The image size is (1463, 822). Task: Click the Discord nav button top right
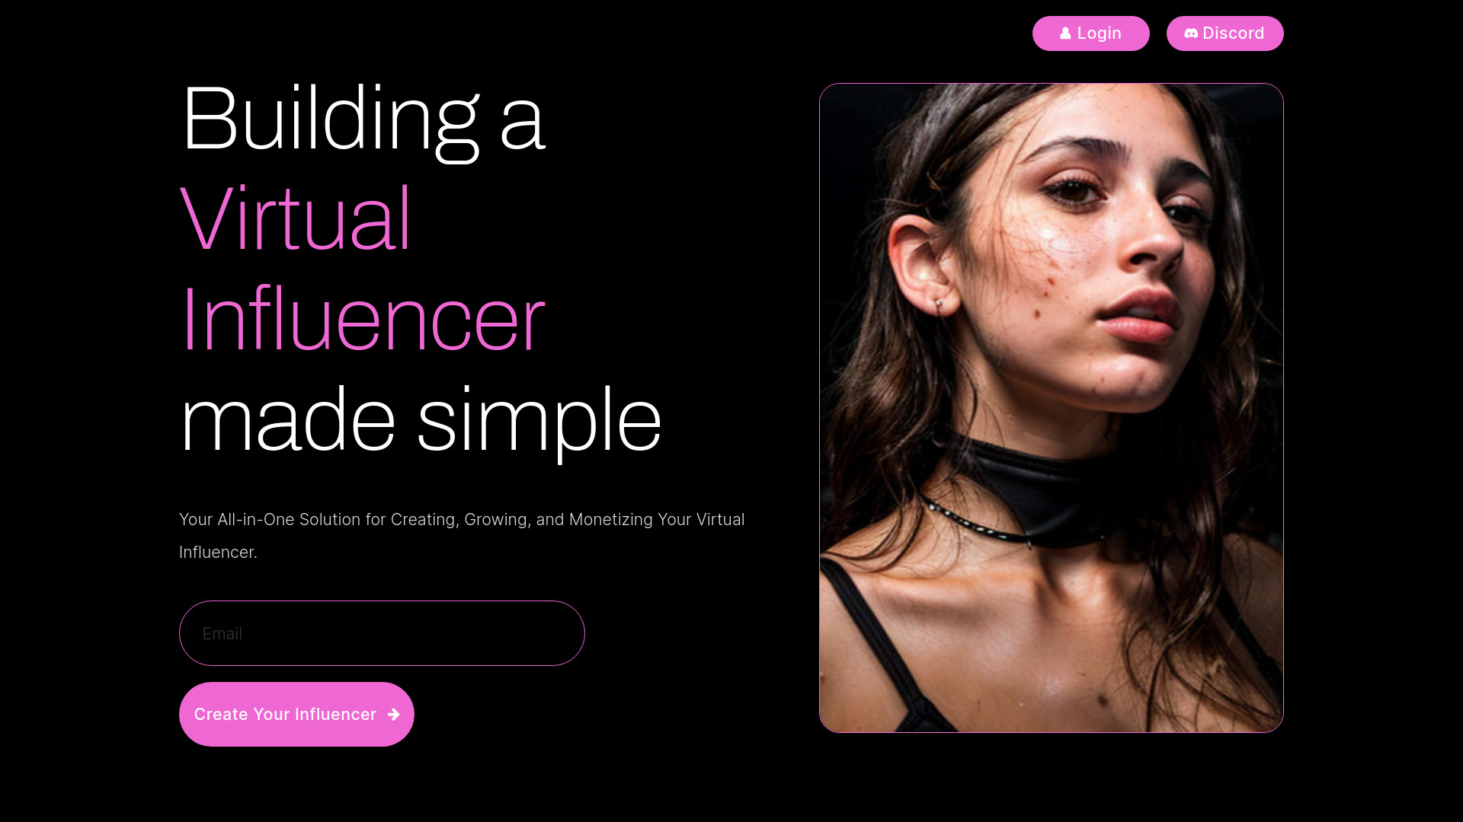point(1225,33)
